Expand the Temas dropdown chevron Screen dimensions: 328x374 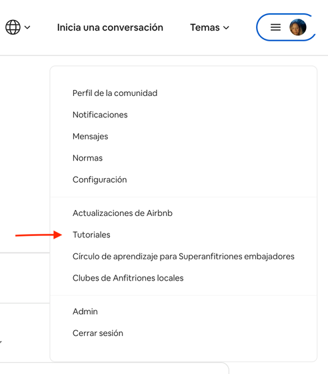click(x=226, y=28)
